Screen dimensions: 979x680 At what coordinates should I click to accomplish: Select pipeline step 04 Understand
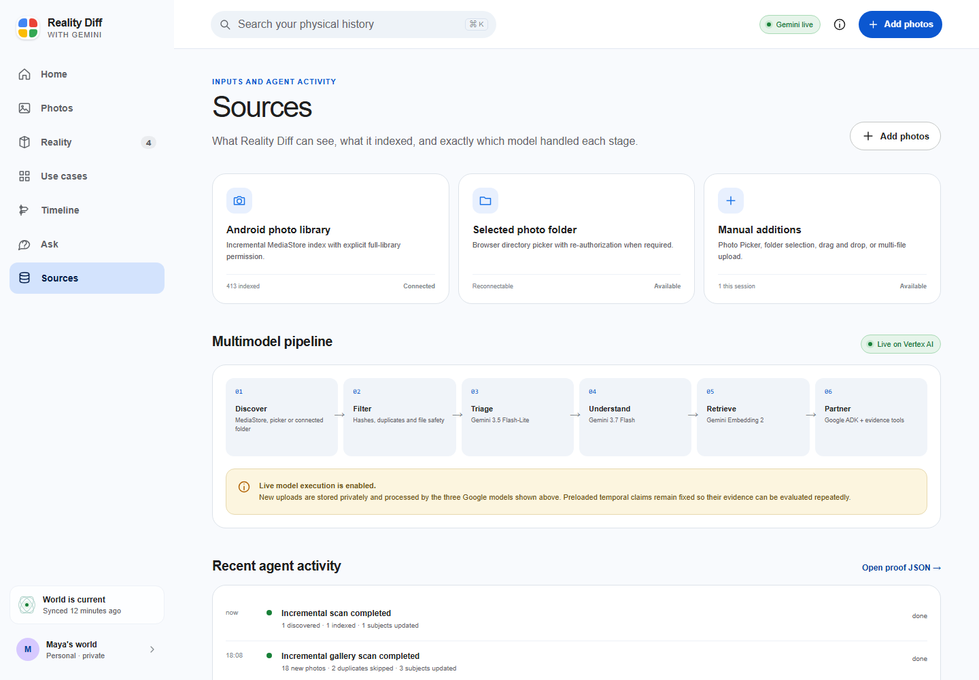tap(635, 417)
